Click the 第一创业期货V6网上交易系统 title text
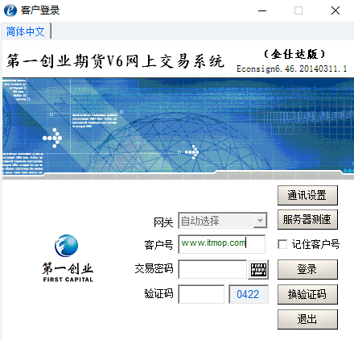 [x=115, y=61]
